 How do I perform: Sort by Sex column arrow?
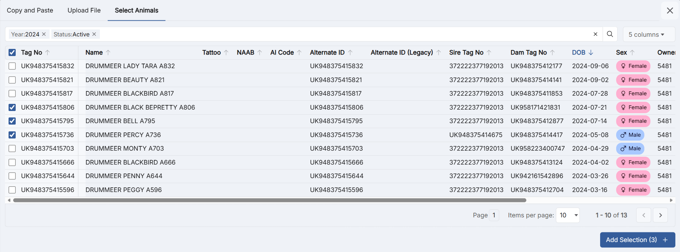click(632, 52)
